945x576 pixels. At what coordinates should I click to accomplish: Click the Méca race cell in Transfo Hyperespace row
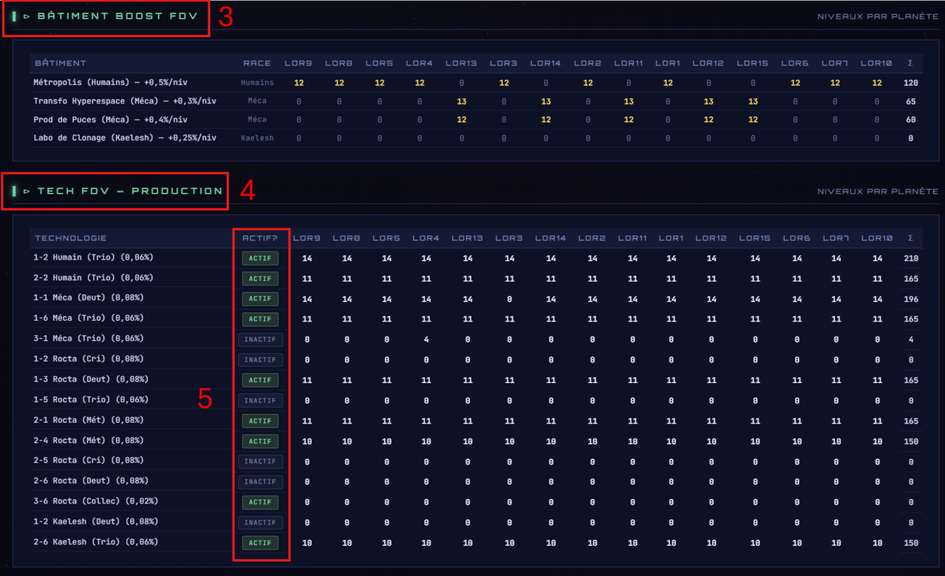click(x=257, y=101)
